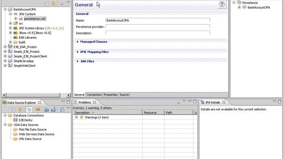
Task: Select Flat File Data Source
Action: 32,129
